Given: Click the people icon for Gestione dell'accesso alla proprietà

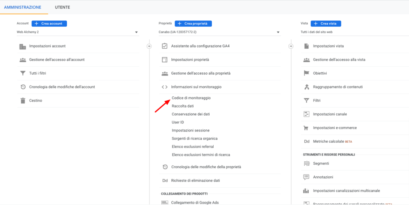Looking at the screenshot, I should pos(165,74).
